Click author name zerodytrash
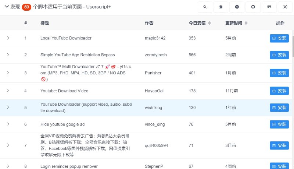294x169 pixels. click(155, 55)
